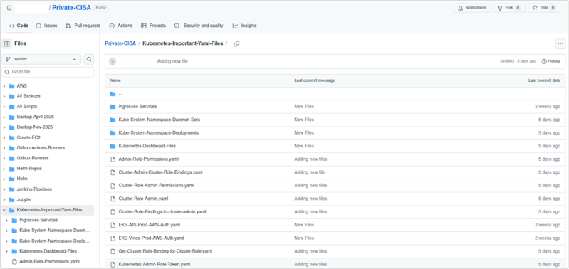This screenshot has width=569, height=269.
Task: Click the folder icon of Ingresses-Services row
Action: pos(113,107)
